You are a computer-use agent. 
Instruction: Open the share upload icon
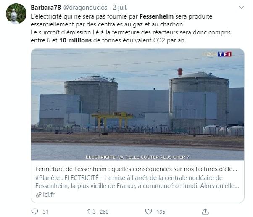205,212
